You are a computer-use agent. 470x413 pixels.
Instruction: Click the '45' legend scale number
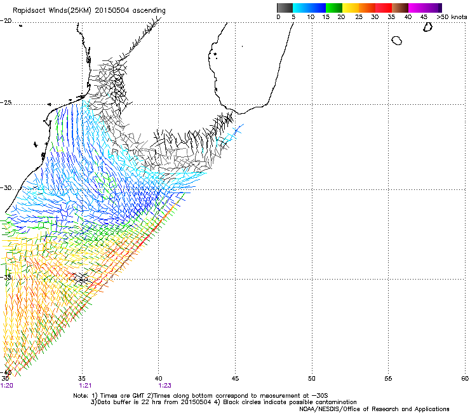coord(424,17)
